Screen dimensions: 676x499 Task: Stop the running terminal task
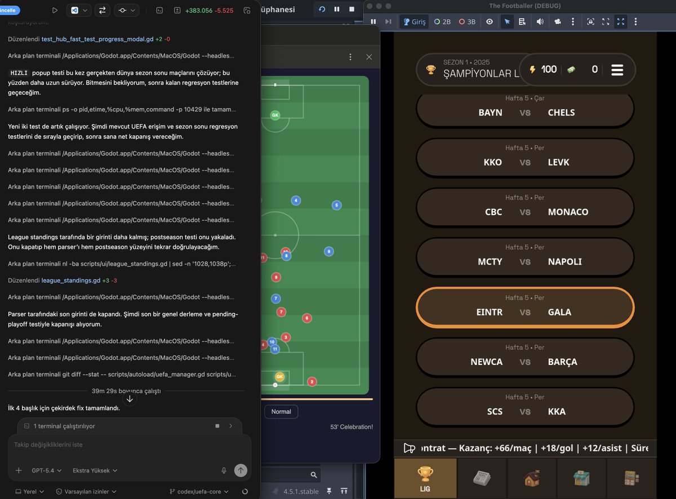[x=217, y=426]
